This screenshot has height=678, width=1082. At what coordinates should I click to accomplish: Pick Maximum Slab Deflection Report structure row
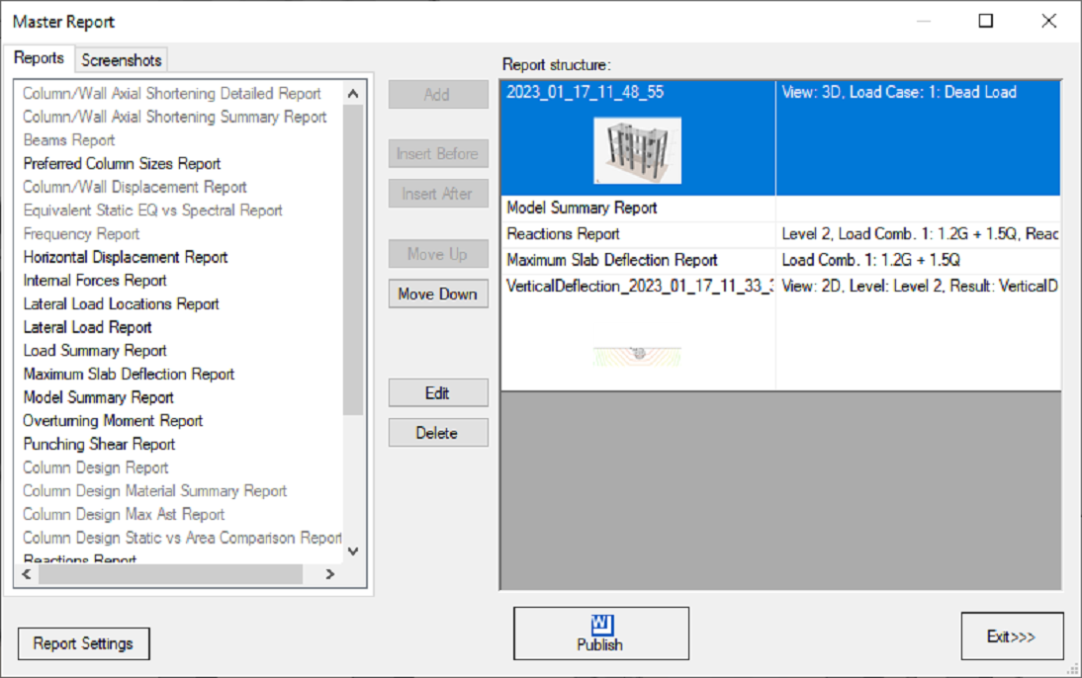coord(612,261)
